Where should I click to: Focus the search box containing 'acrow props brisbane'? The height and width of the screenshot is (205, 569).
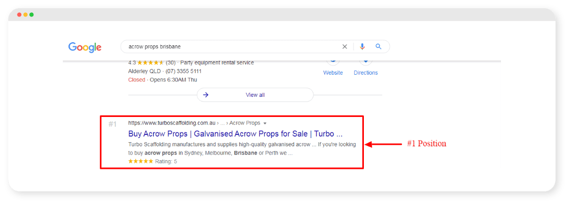click(255, 46)
